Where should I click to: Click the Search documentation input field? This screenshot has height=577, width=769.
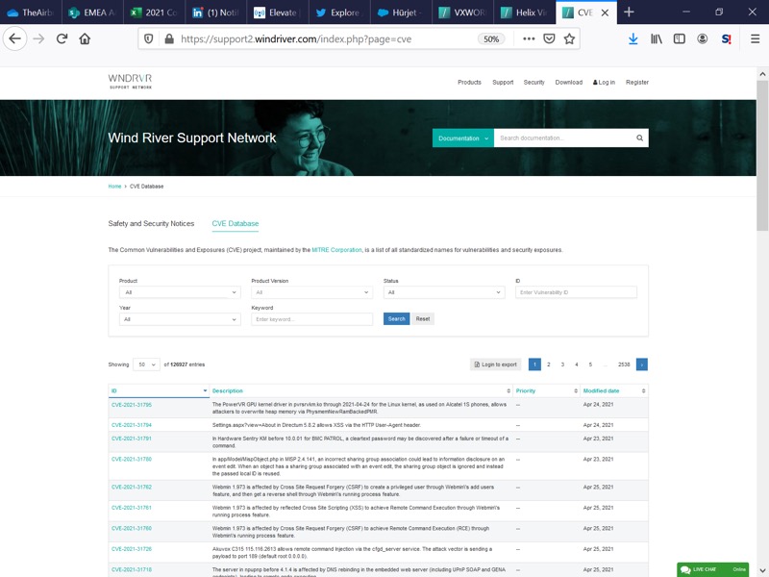(x=564, y=138)
